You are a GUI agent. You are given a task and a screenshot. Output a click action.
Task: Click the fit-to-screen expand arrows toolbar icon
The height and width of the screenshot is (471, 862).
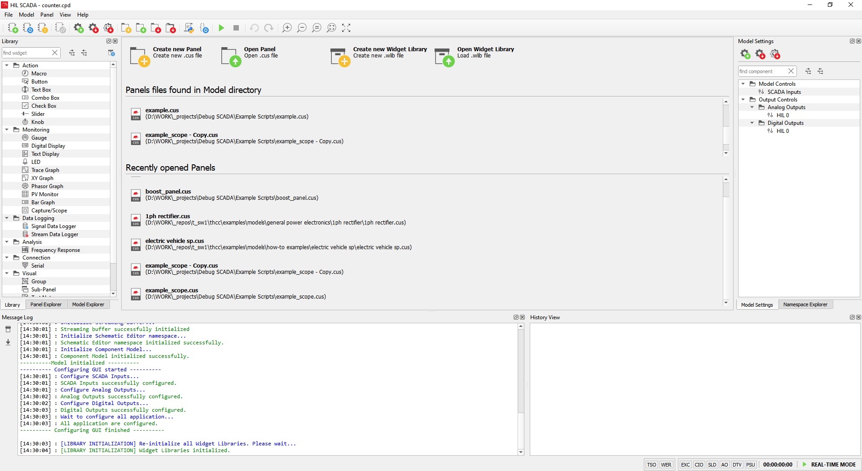tap(346, 28)
